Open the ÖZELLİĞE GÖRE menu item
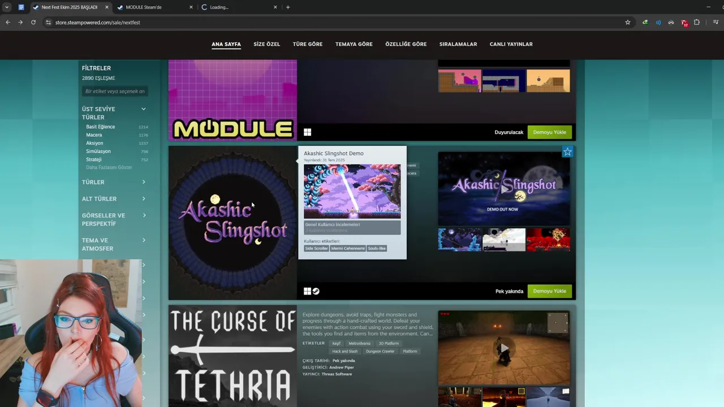This screenshot has height=407, width=724. click(x=406, y=44)
